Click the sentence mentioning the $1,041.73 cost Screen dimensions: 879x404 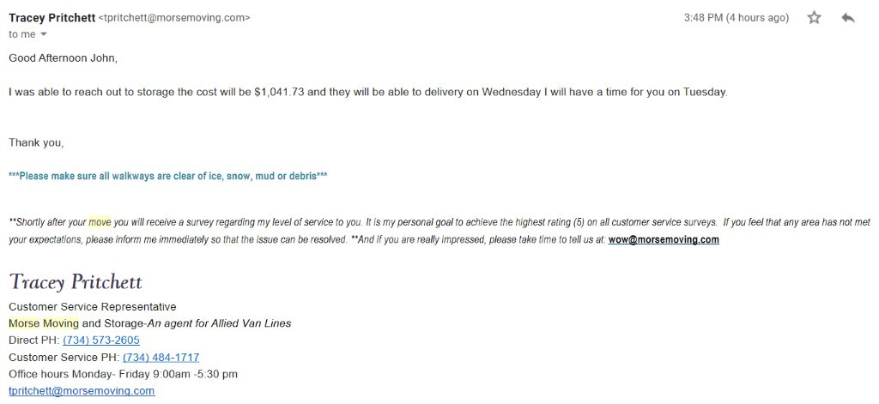[367, 92]
